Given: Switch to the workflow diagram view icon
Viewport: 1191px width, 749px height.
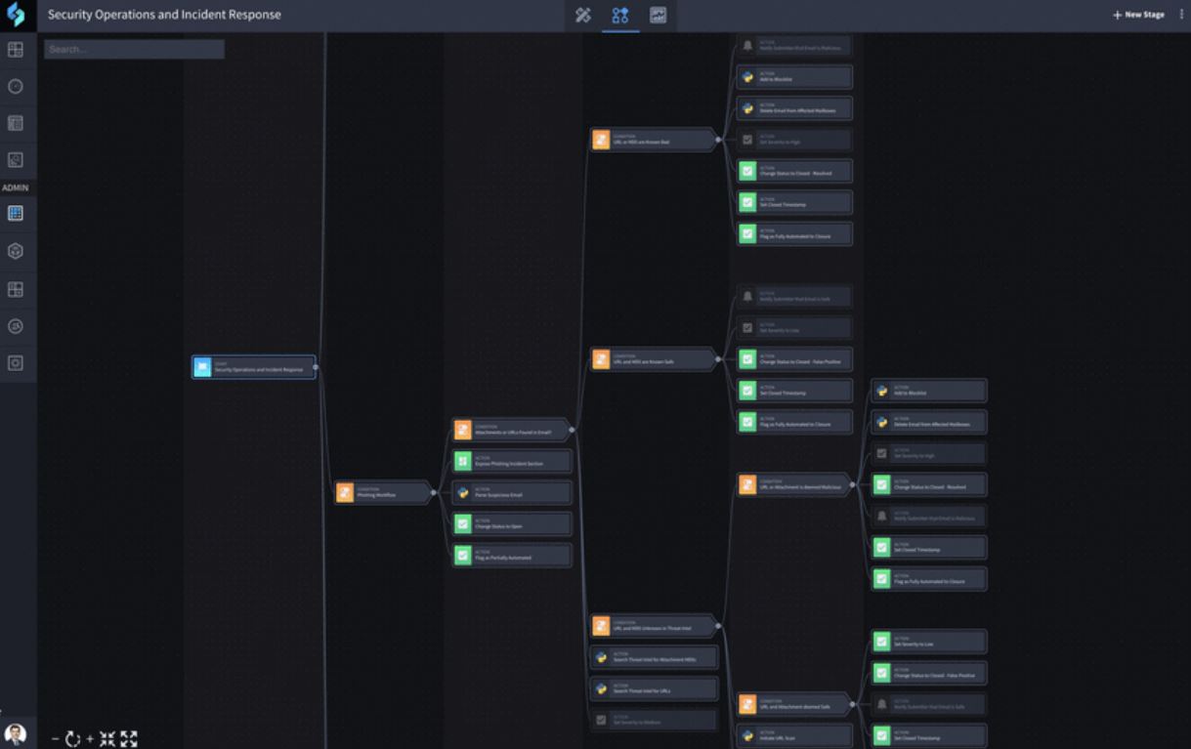Looking at the screenshot, I should pos(620,15).
